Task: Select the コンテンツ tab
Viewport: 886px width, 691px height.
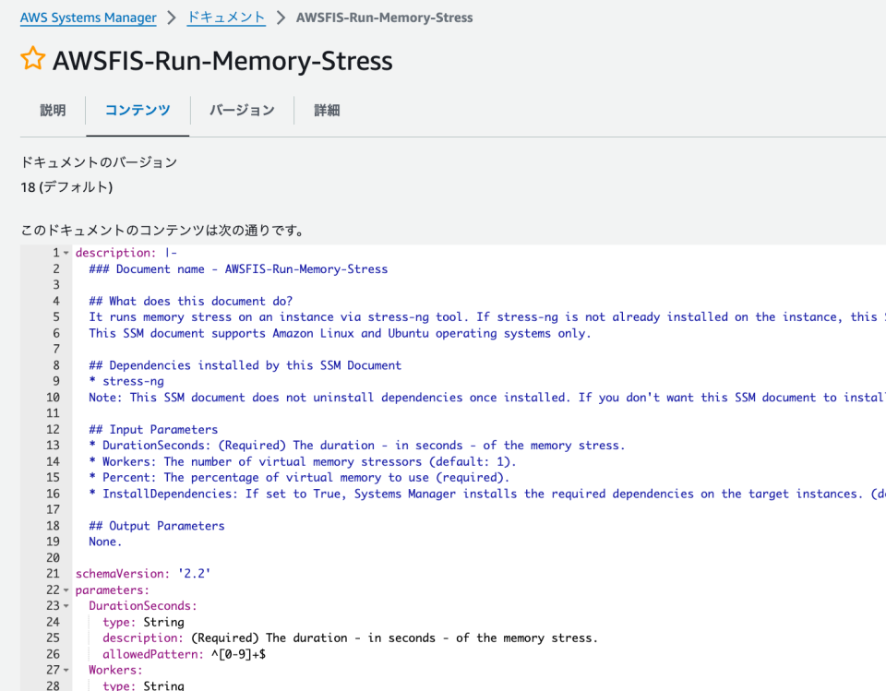Action: tap(137, 110)
